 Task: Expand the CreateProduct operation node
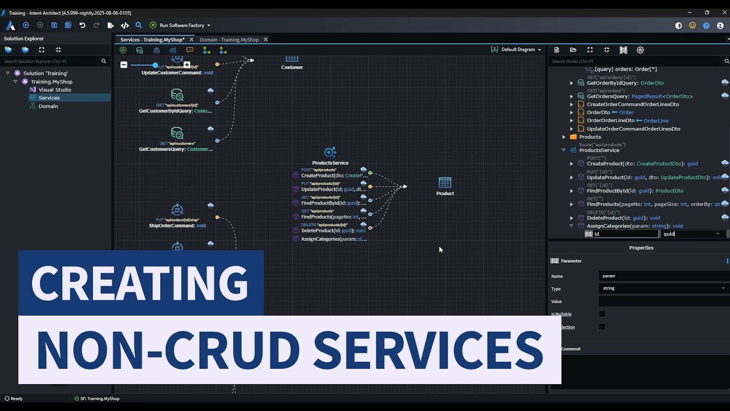[x=571, y=164]
